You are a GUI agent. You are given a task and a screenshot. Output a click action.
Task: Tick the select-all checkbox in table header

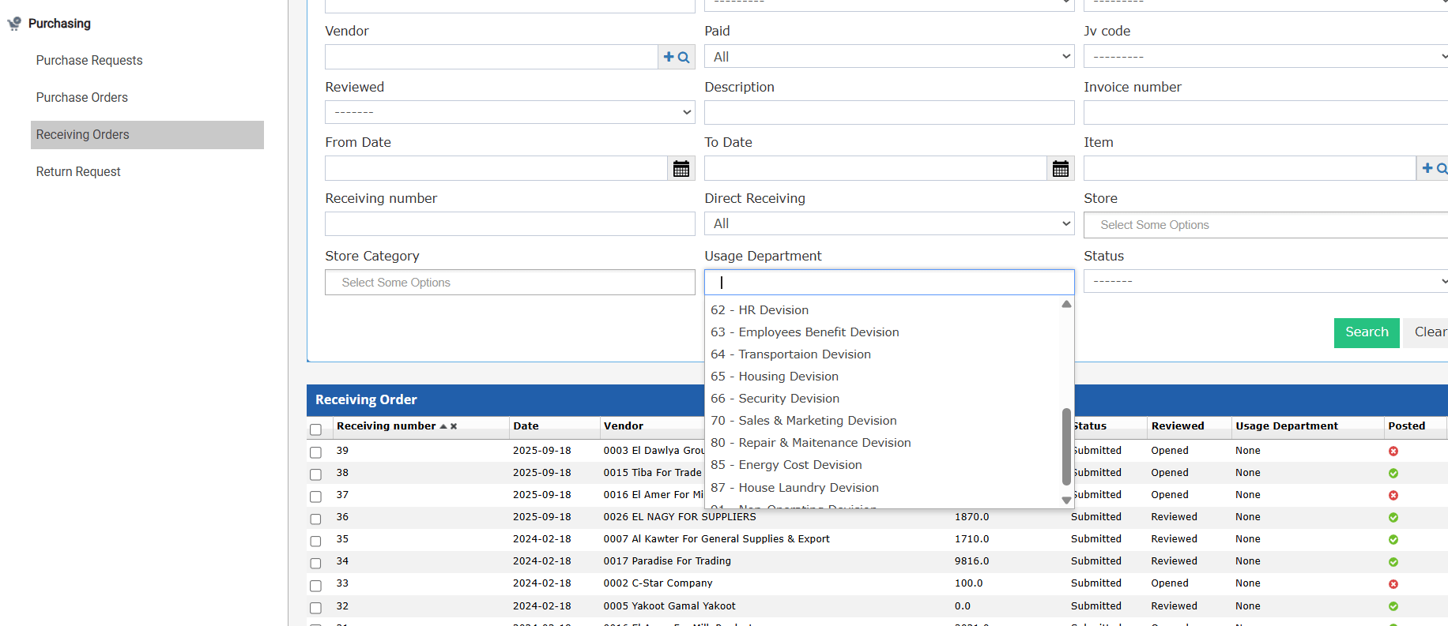316,429
